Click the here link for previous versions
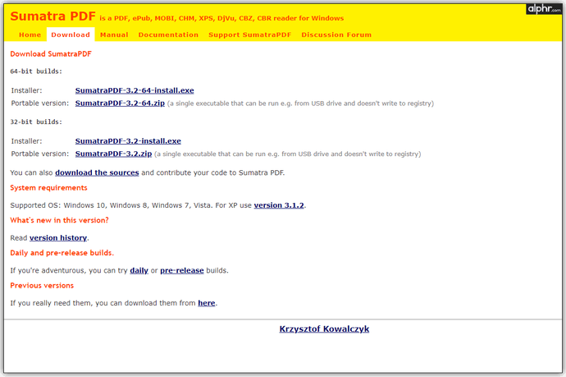This screenshot has width=566, height=377. (x=207, y=303)
